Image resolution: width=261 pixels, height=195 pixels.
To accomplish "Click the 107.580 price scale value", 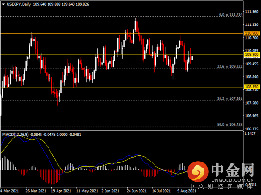I will click(x=252, y=103).
